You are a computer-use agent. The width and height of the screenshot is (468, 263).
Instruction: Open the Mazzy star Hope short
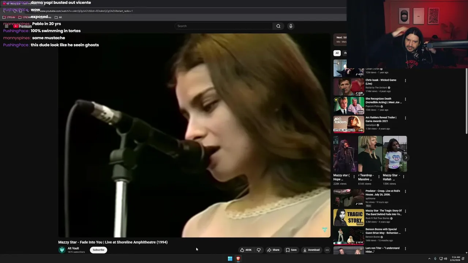coord(345,154)
